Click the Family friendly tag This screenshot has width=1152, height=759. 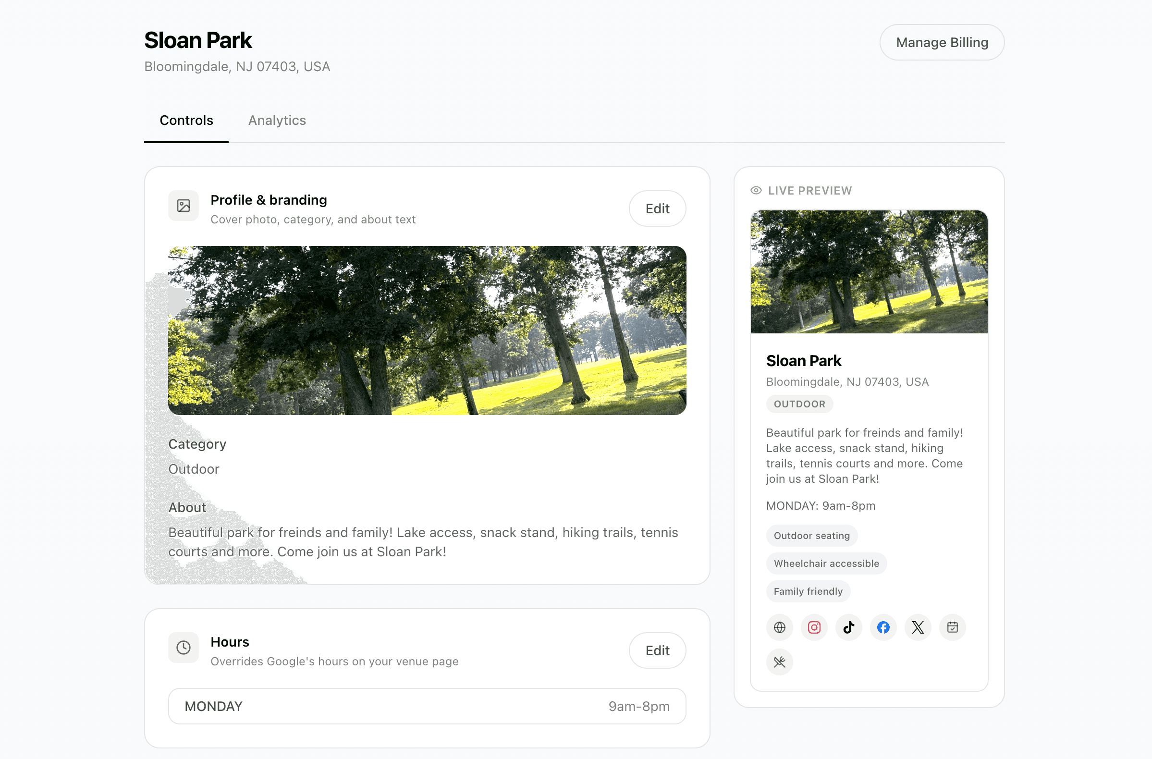point(808,591)
